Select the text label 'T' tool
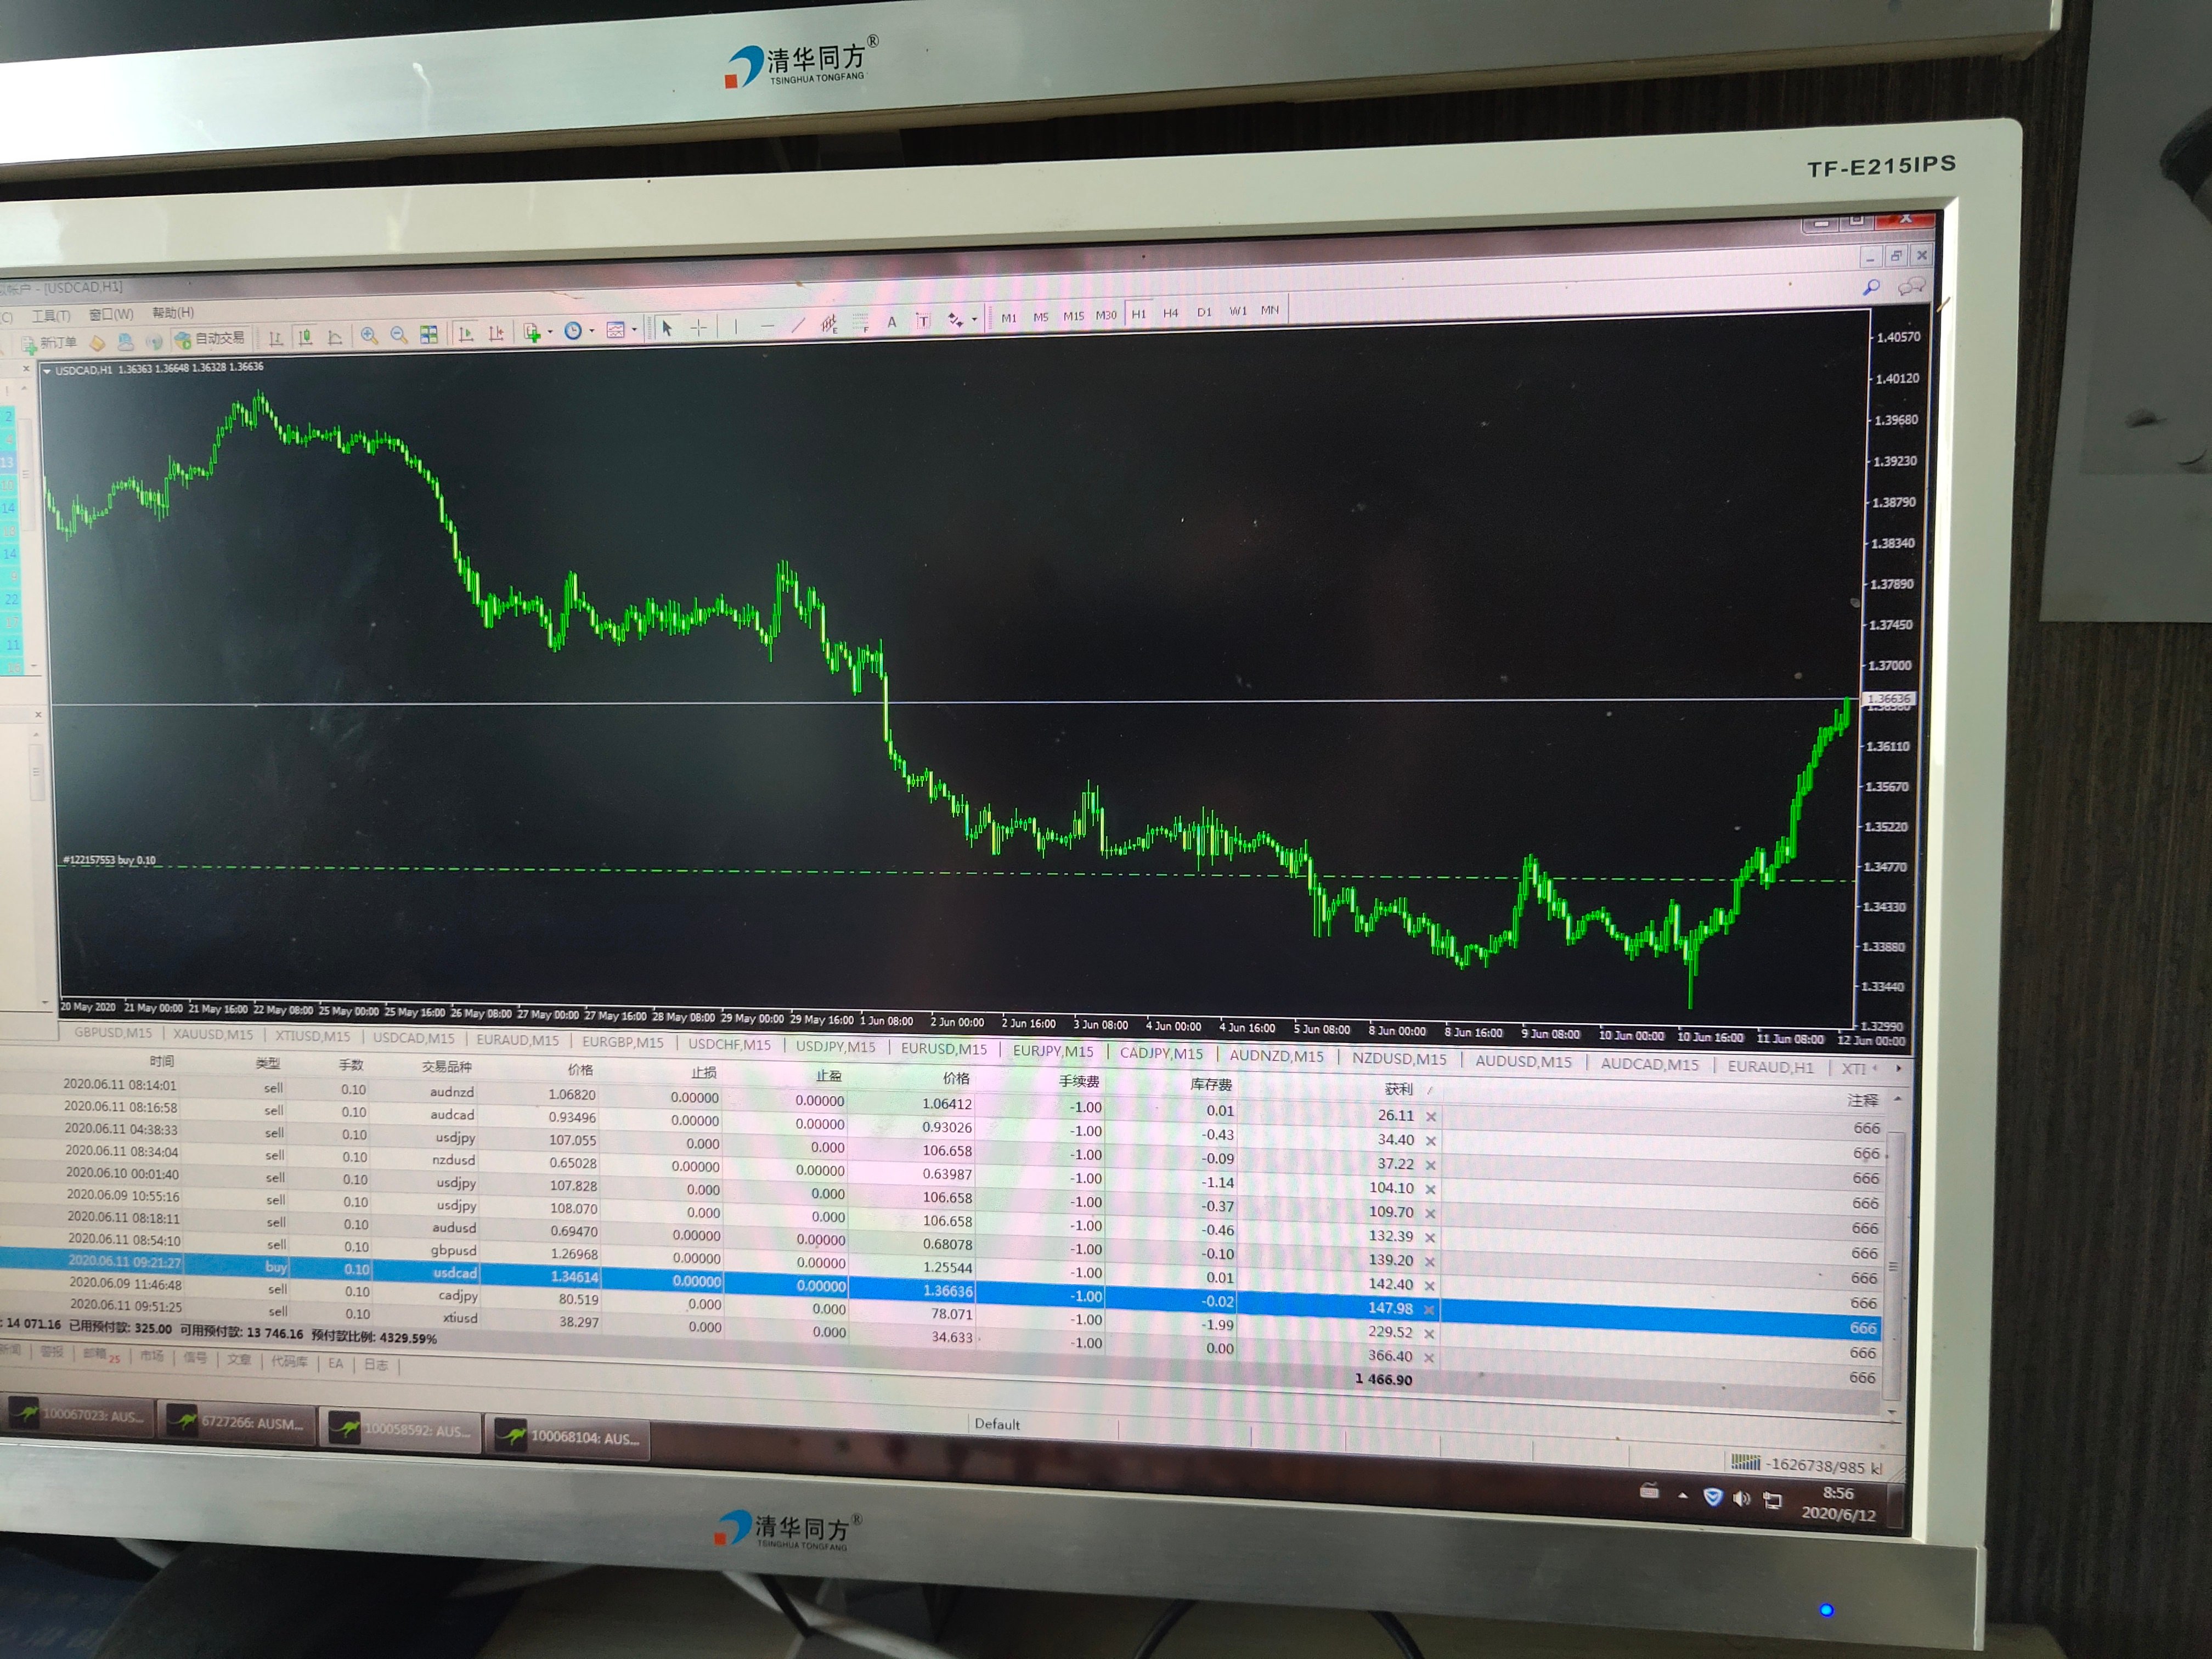Viewport: 2212px width, 1659px height. point(922,321)
